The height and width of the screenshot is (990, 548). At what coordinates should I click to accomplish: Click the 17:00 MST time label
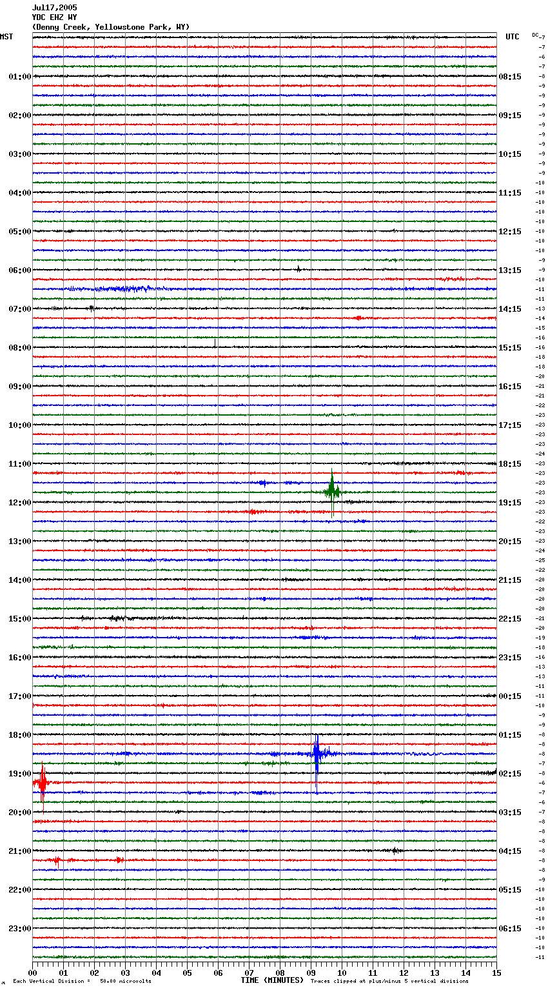click(20, 696)
